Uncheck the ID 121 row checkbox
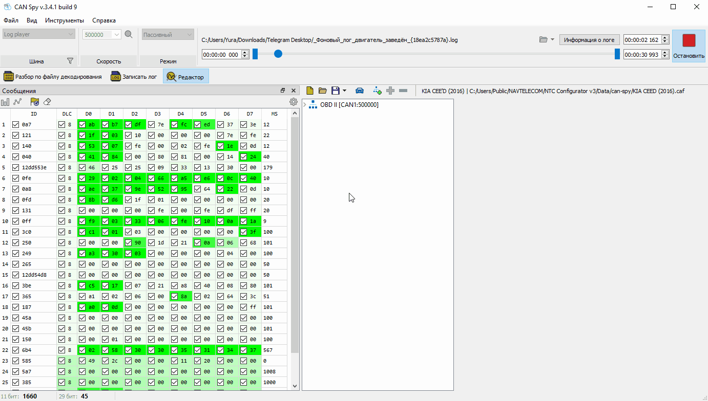708x401 pixels. [x=16, y=135]
